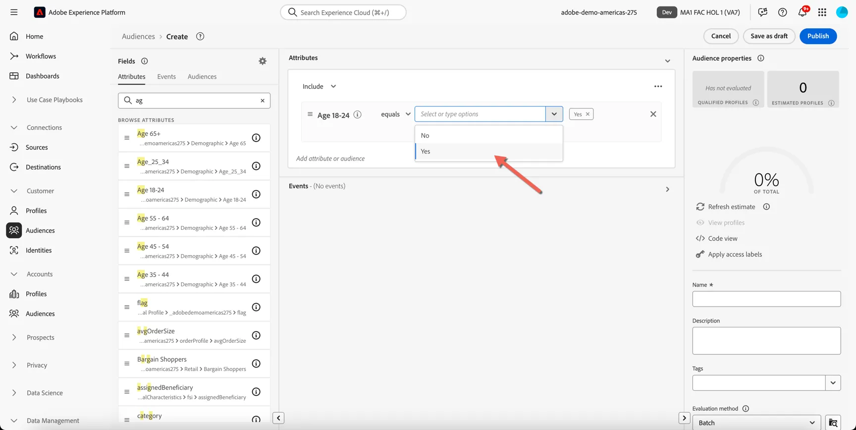Screen dimensions: 856x430
Task: Switch to the Events tab
Action: click(x=166, y=76)
